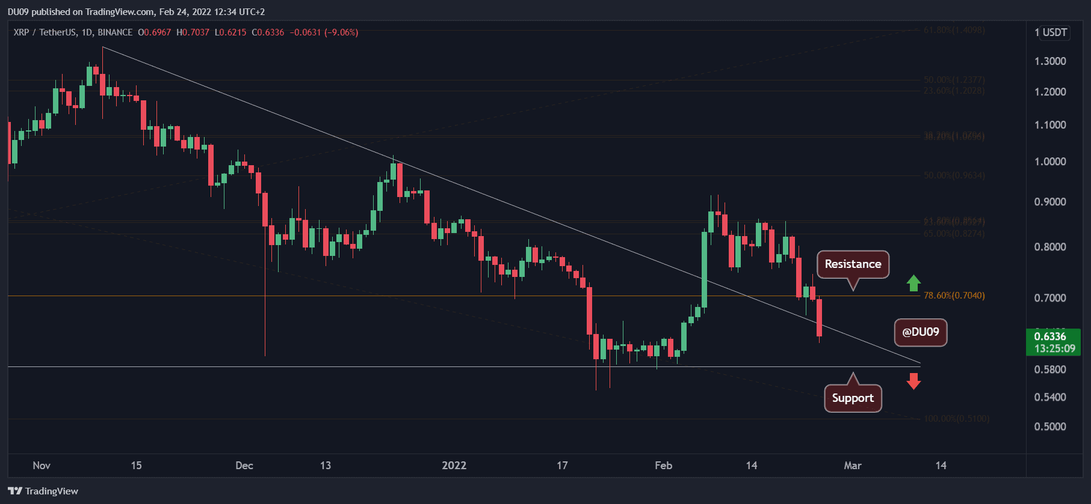Click the 2022 date axis label
The width and height of the screenshot is (1091, 504).
pyautogui.click(x=454, y=466)
